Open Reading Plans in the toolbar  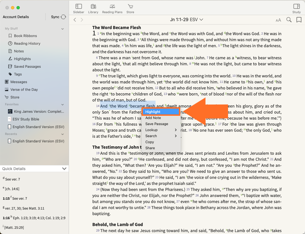(112, 8)
